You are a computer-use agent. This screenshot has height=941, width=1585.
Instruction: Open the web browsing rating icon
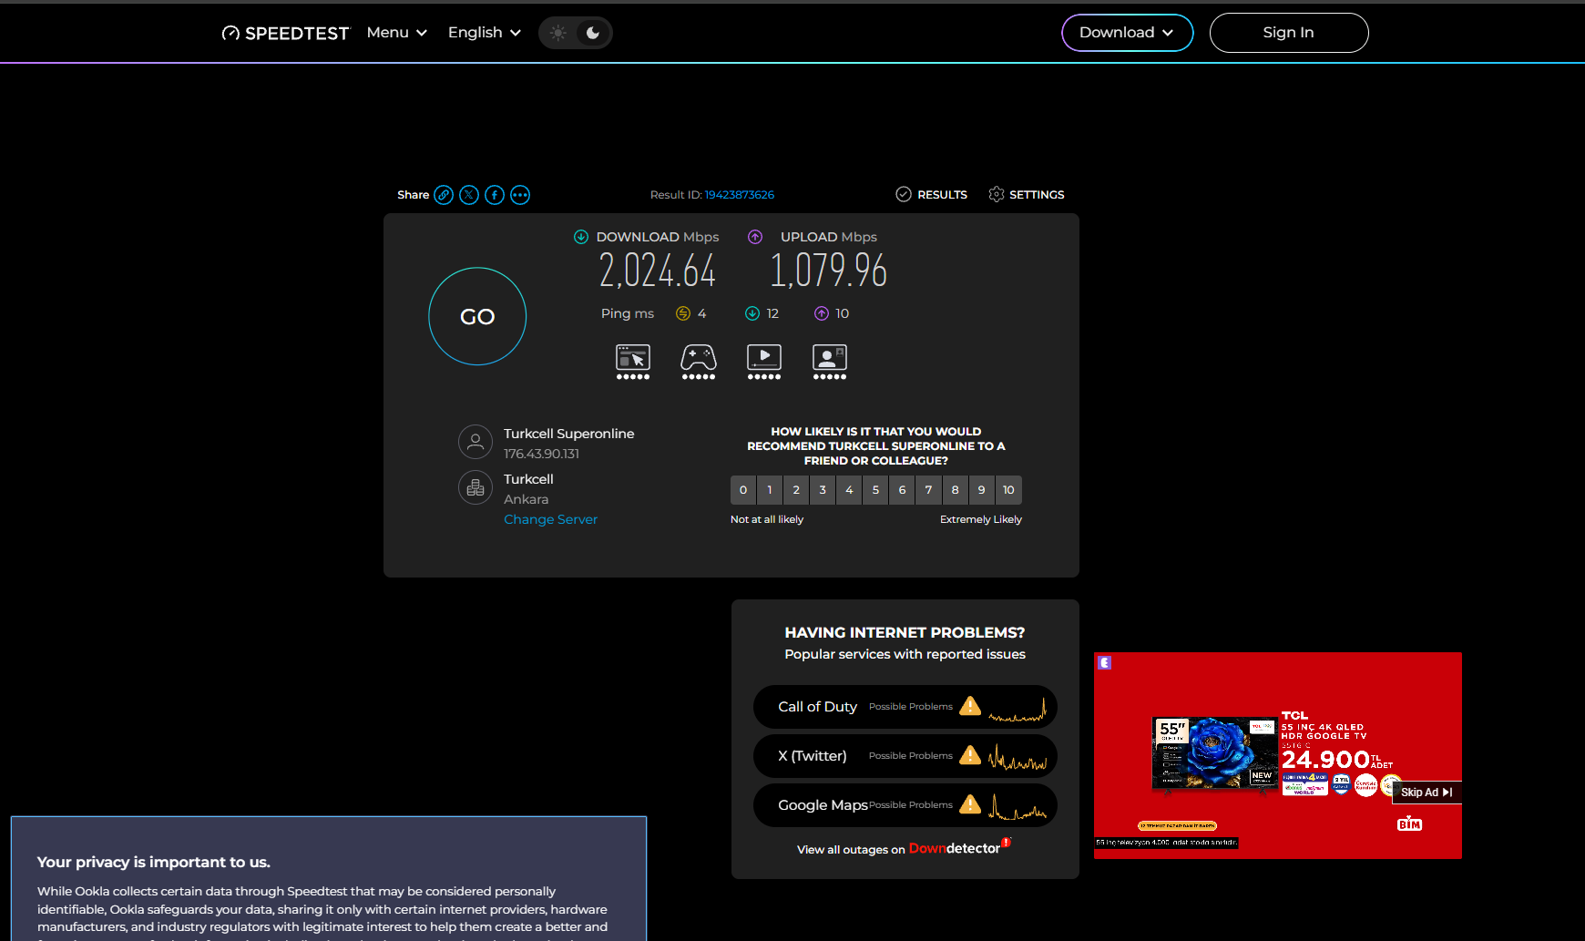[x=633, y=362]
